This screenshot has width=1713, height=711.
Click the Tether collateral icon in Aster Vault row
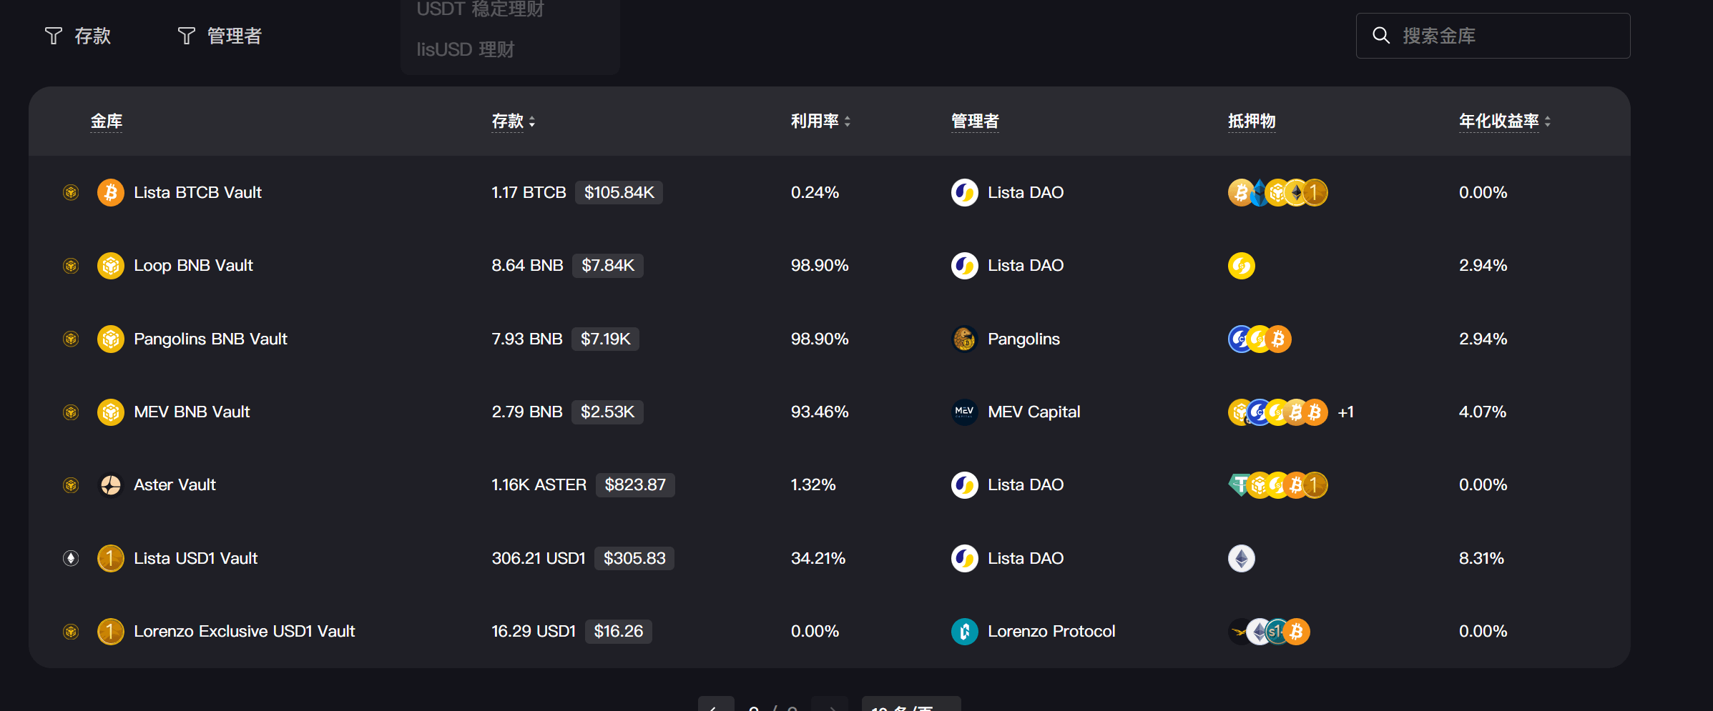click(1239, 485)
